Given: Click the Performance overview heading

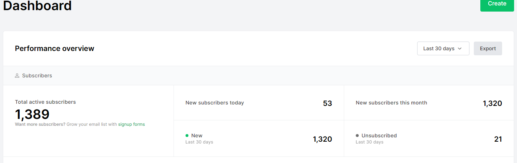Looking at the screenshot, I should coord(54,48).
